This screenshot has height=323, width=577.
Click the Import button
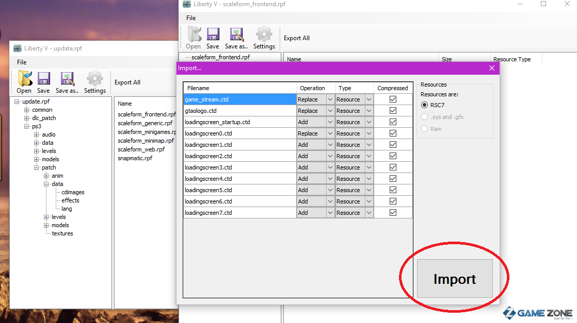click(455, 279)
